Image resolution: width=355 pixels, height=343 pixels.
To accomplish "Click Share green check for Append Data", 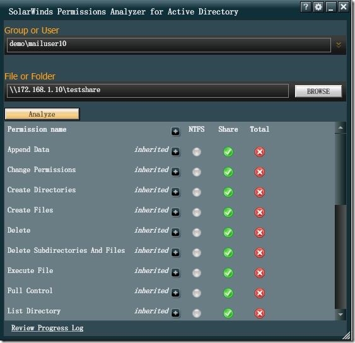I will tap(228, 152).
